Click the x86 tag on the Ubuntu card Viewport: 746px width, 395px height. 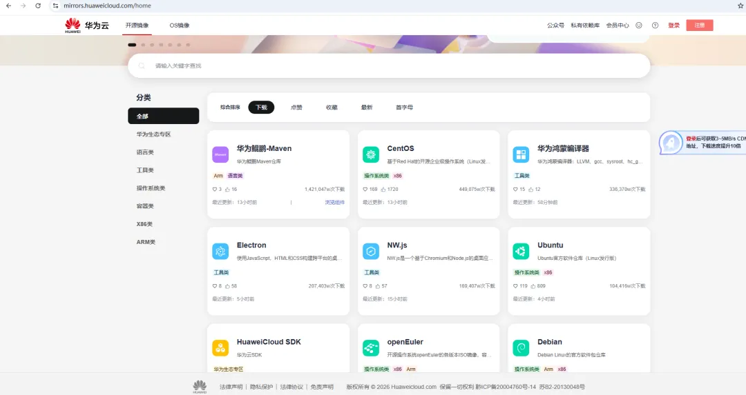click(548, 272)
